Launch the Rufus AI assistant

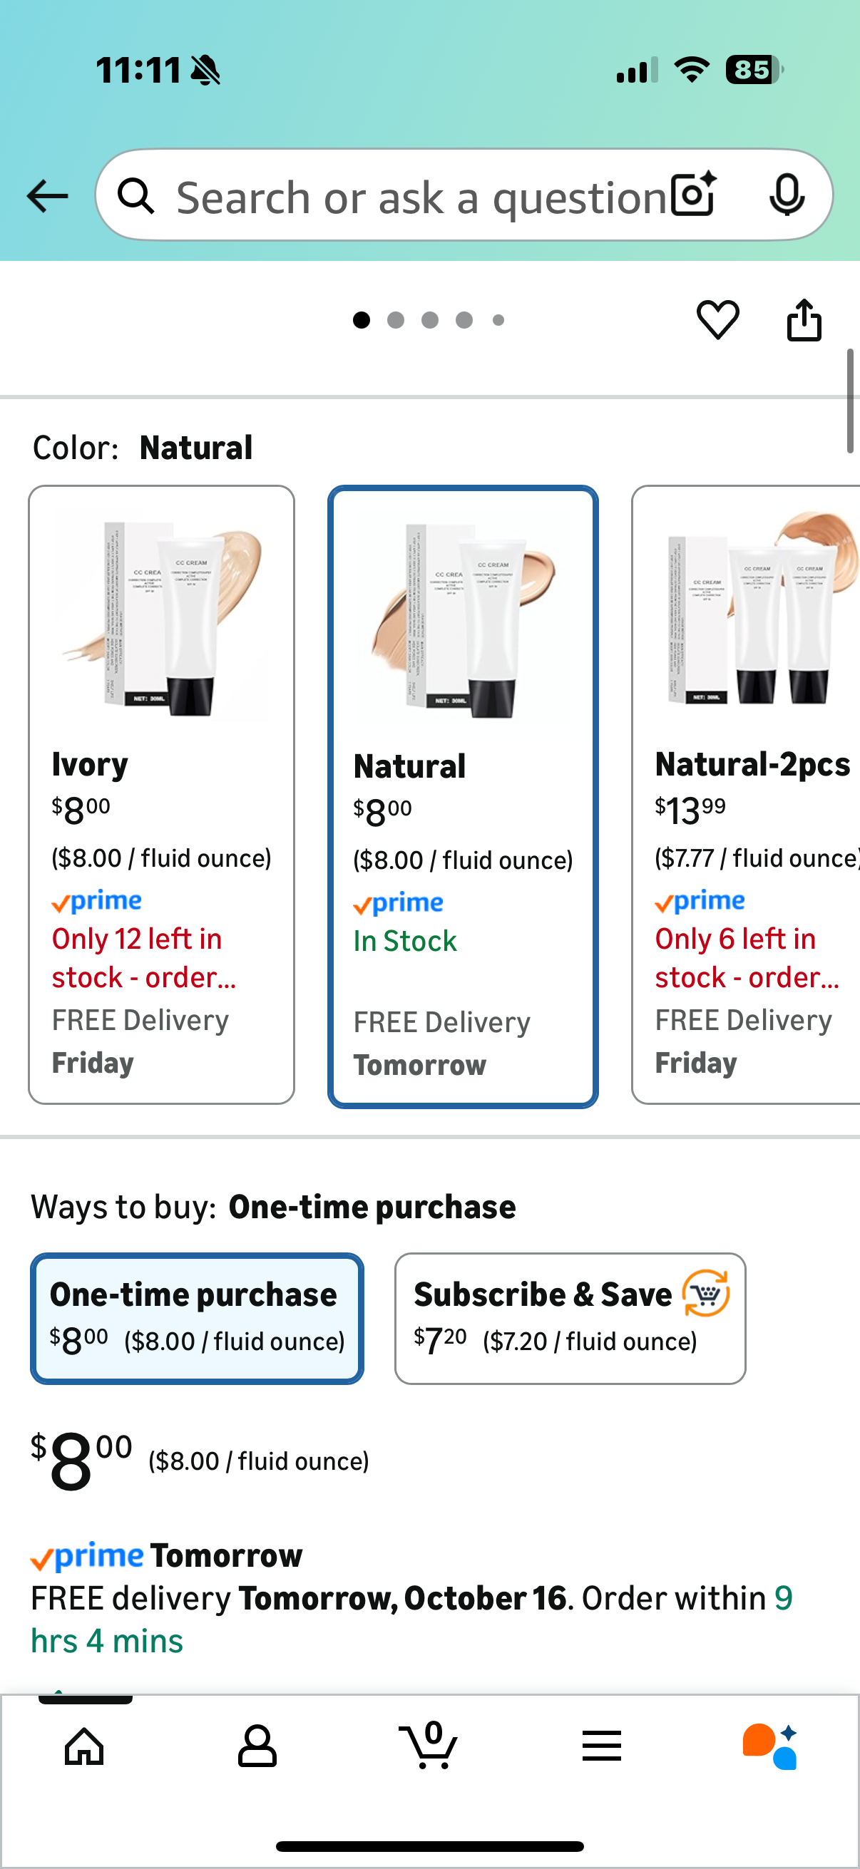(770, 1746)
